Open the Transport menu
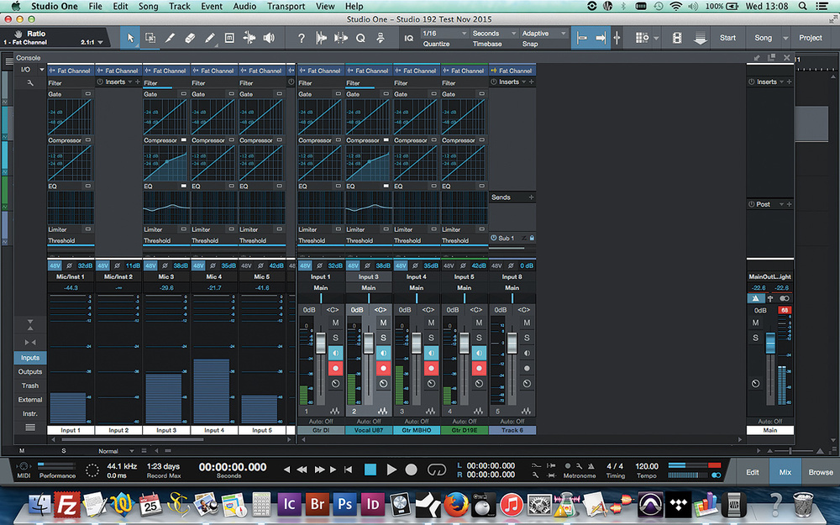 286,6
